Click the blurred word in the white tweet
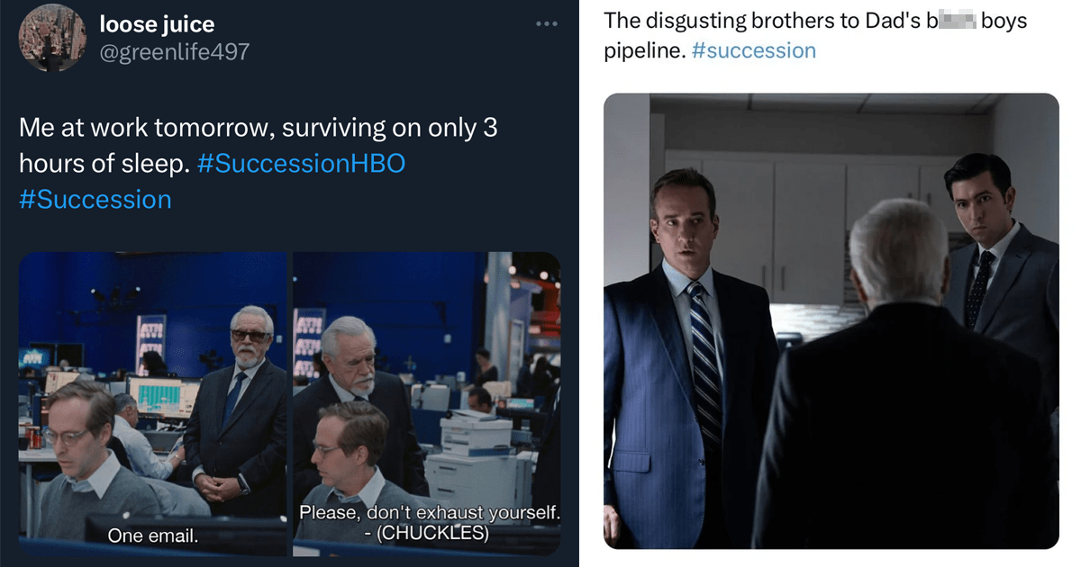This screenshot has width=1081, height=567. (948, 21)
